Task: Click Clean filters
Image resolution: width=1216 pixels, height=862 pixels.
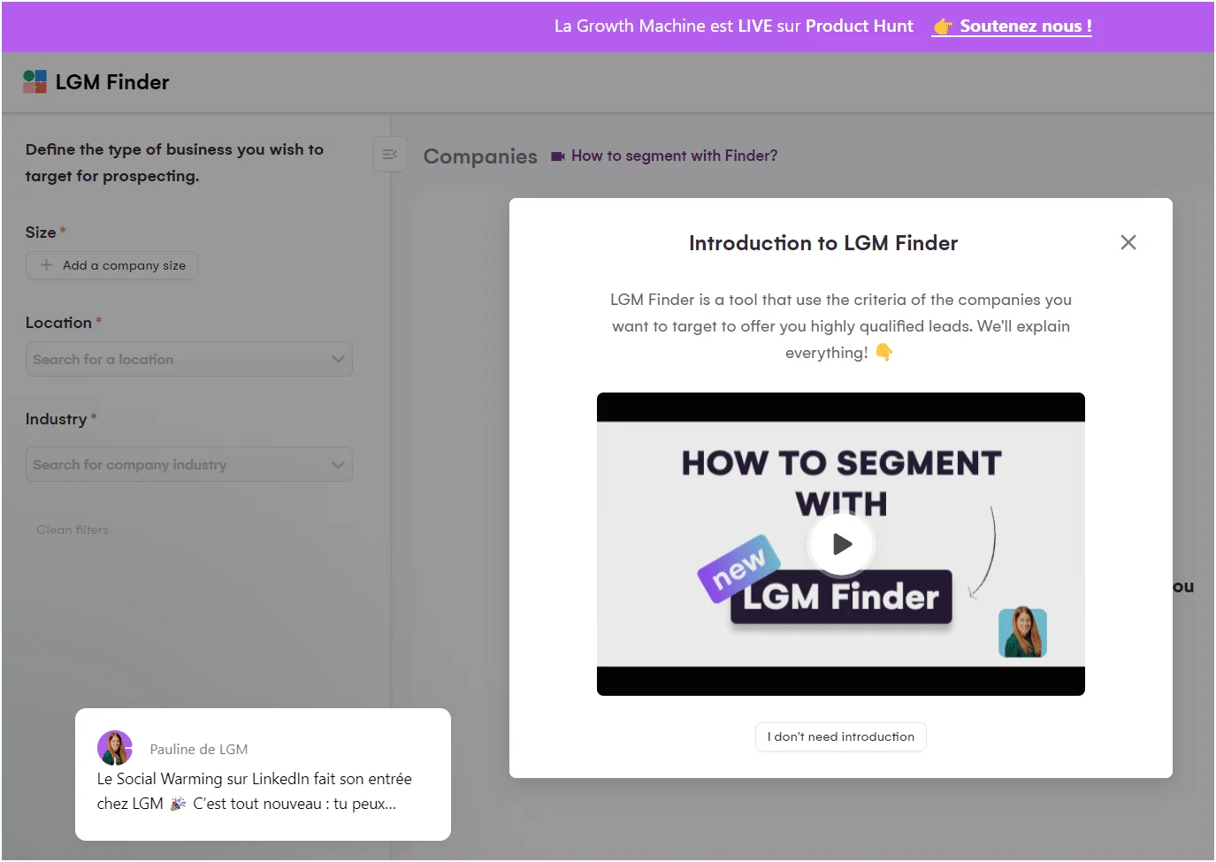Action: 73,530
